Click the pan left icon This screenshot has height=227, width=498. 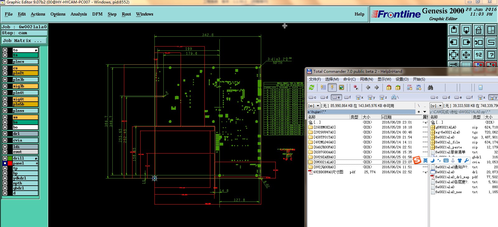(453, 42)
